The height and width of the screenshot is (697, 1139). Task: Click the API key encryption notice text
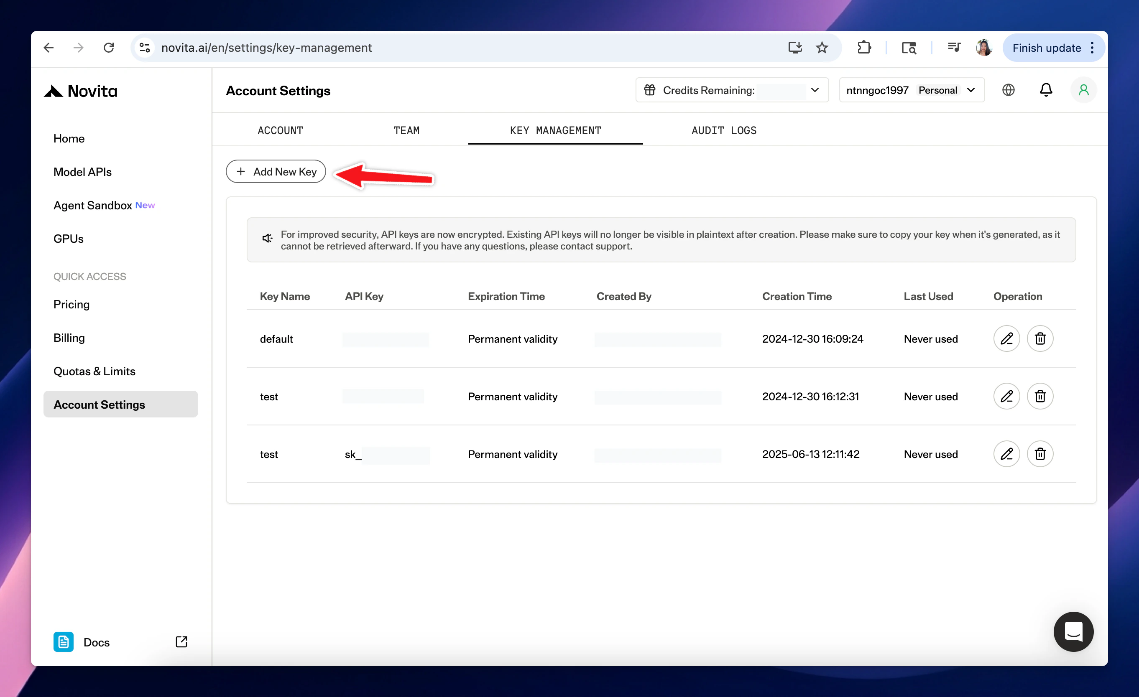coord(670,240)
